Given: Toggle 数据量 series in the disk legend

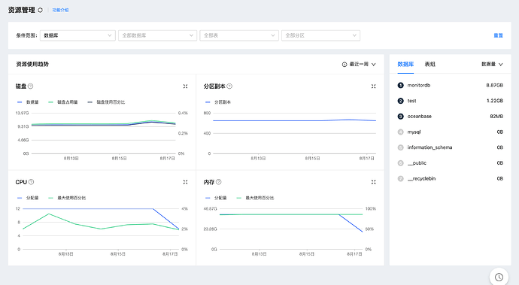Looking at the screenshot, I should (x=28, y=102).
